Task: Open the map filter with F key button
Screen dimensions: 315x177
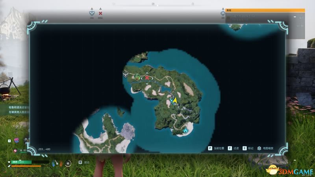Action: [x=230, y=148]
